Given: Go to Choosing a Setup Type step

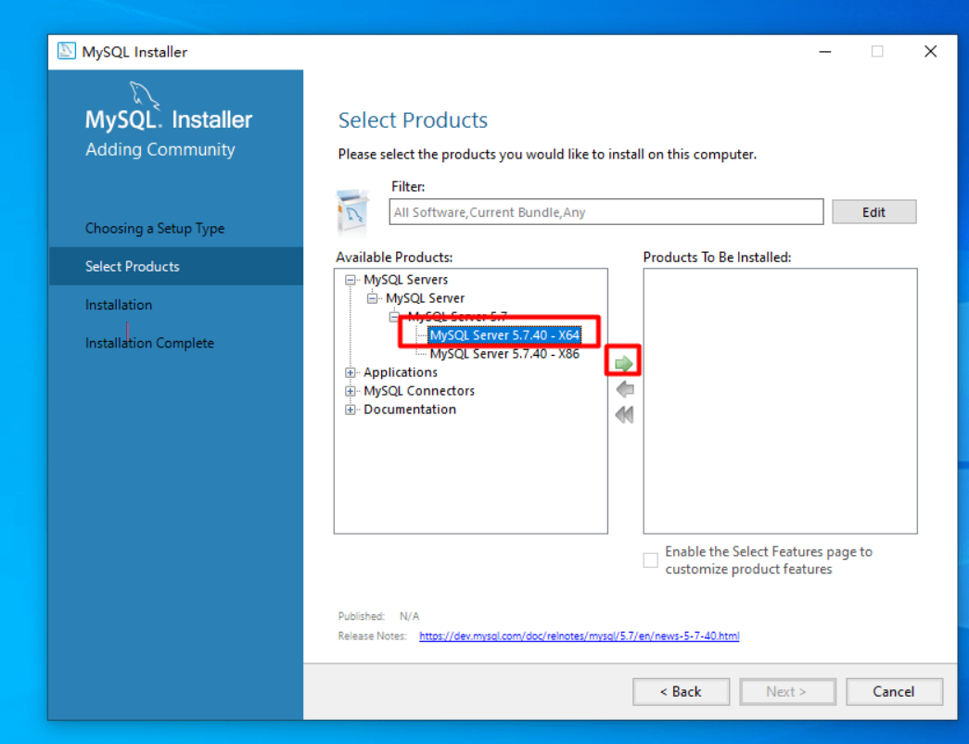Looking at the screenshot, I should pos(155,229).
